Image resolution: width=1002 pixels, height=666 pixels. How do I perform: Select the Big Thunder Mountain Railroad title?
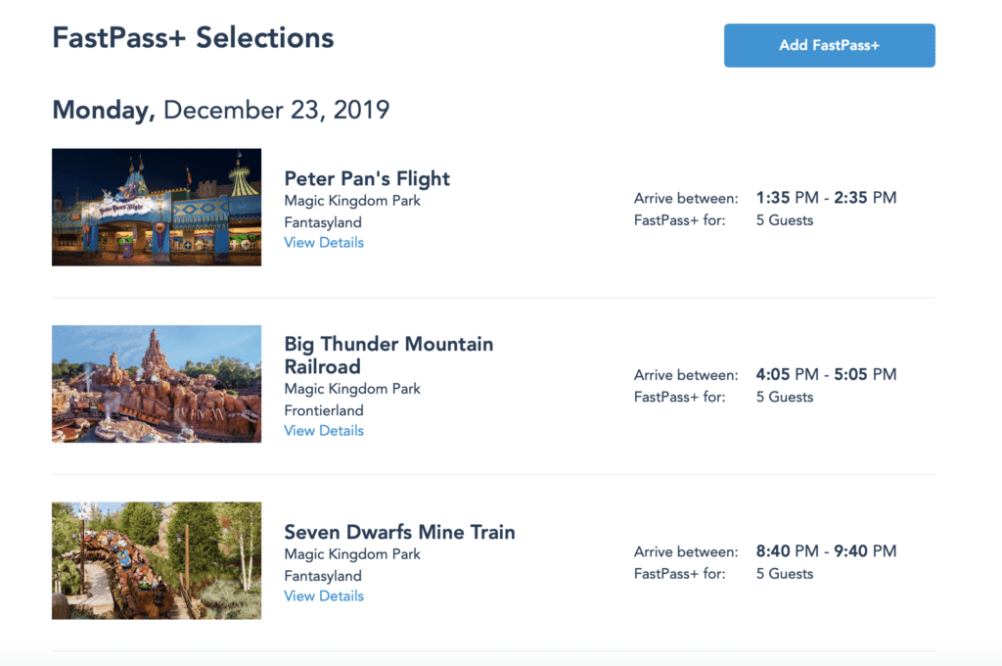(x=388, y=356)
